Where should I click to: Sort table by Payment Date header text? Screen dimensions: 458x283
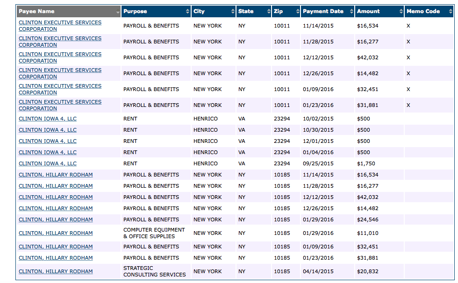(323, 11)
